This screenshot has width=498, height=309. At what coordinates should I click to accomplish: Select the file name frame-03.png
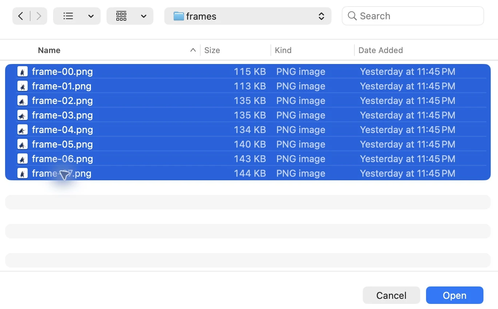[x=62, y=115]
